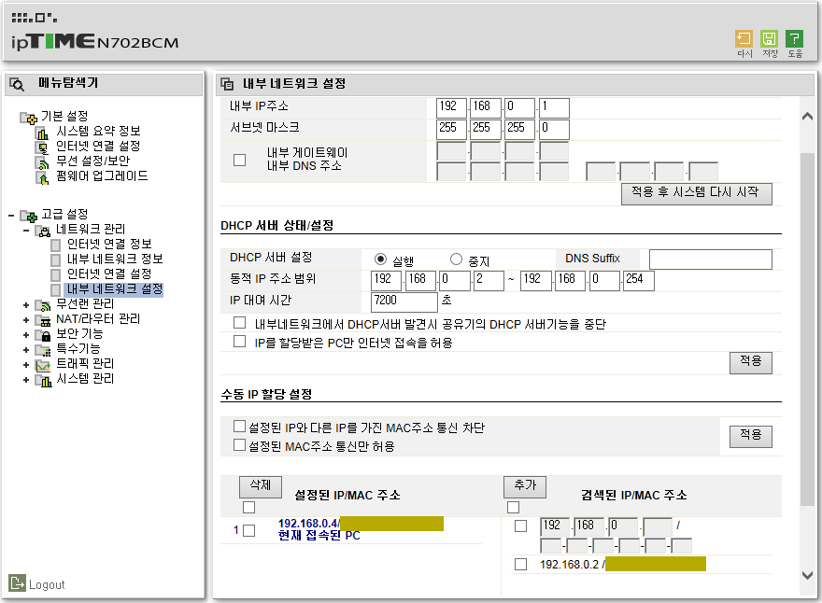Screen dimensions: 822x603
Task: Click scrollbar down arrow
Action: (807, 575)
